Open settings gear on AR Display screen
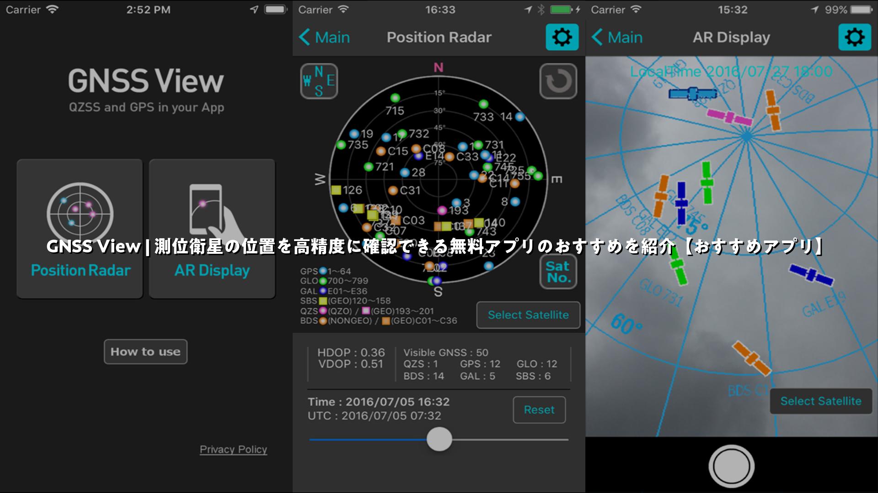 tap(855, 37)
